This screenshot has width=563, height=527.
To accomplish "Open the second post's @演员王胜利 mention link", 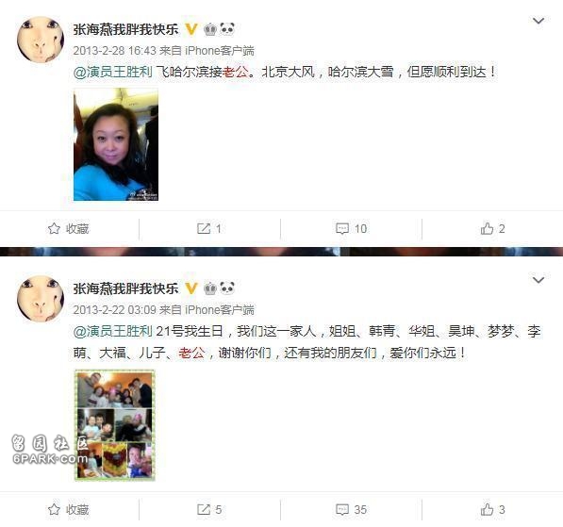I will click(x=113, y=331).
